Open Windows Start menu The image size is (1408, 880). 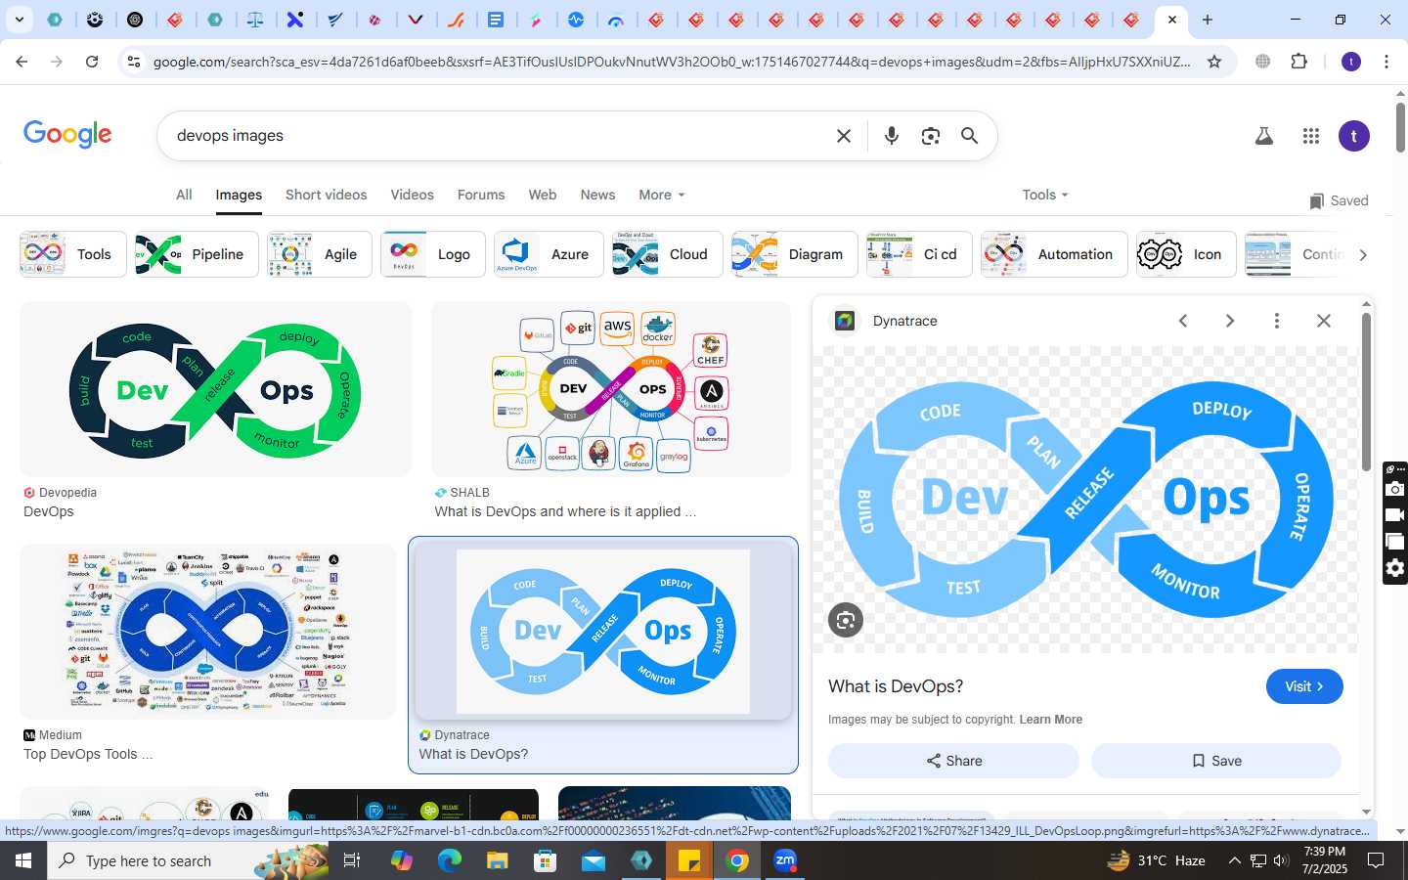point(23,860)
